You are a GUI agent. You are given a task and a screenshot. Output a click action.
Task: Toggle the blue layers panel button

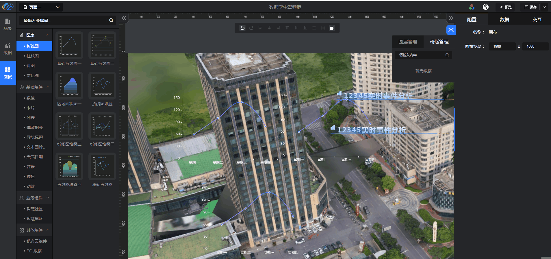[451, 30]
